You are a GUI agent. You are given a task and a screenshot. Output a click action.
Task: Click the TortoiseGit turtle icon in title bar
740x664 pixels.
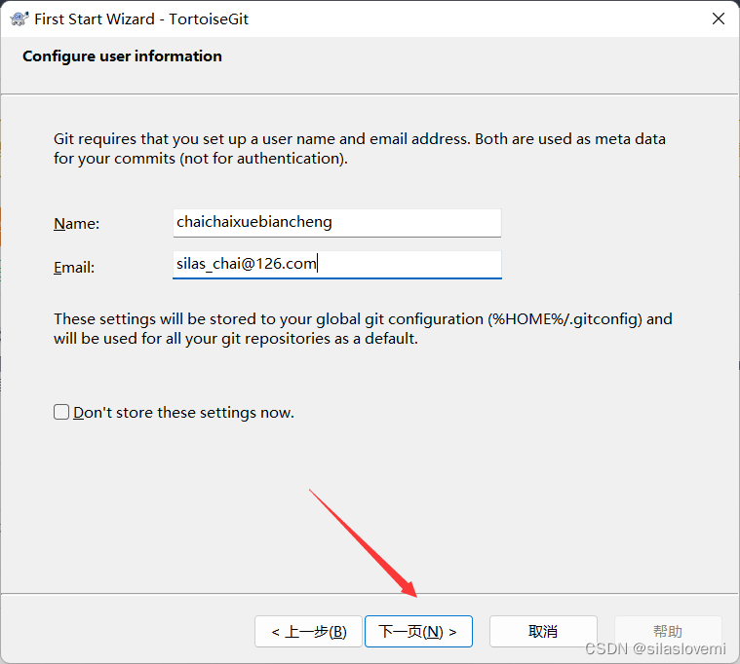19,18
